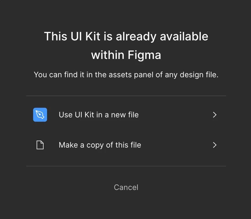This screenshot has height=219, width=251.
Task: Click the divider line above Use UI Kit
Action: [126, 96]
